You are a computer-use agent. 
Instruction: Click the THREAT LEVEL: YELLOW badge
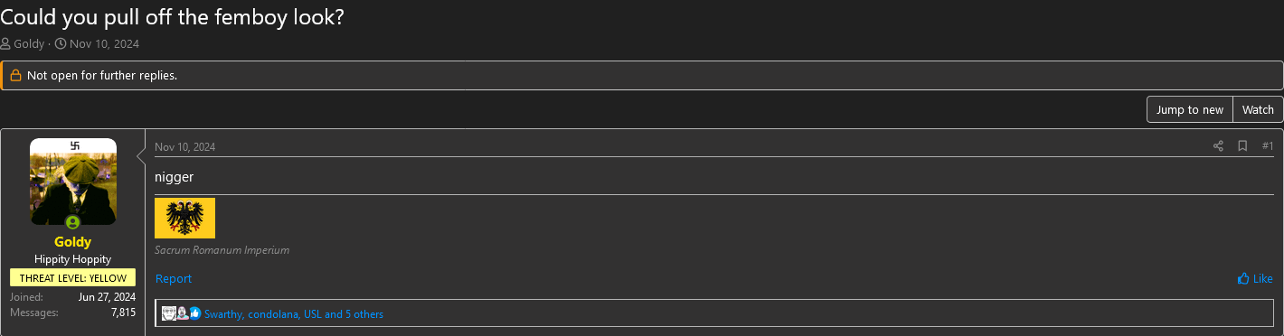click(73, 278)
